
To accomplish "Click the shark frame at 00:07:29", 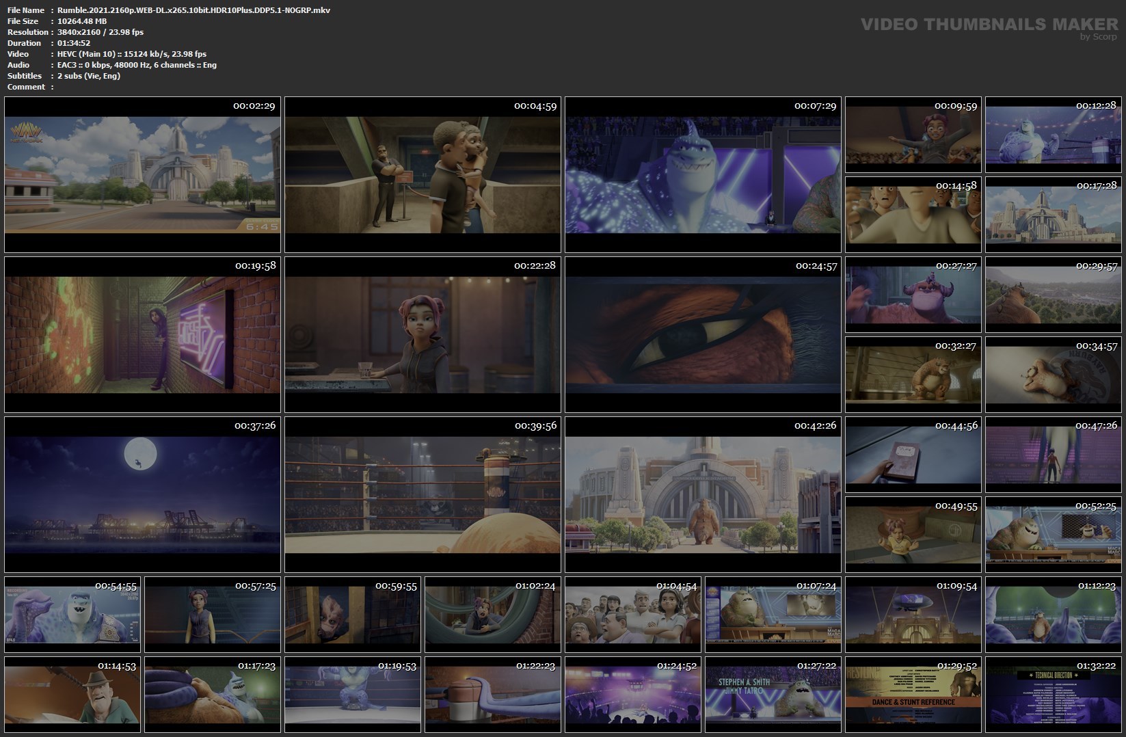I will click(703, 175).
